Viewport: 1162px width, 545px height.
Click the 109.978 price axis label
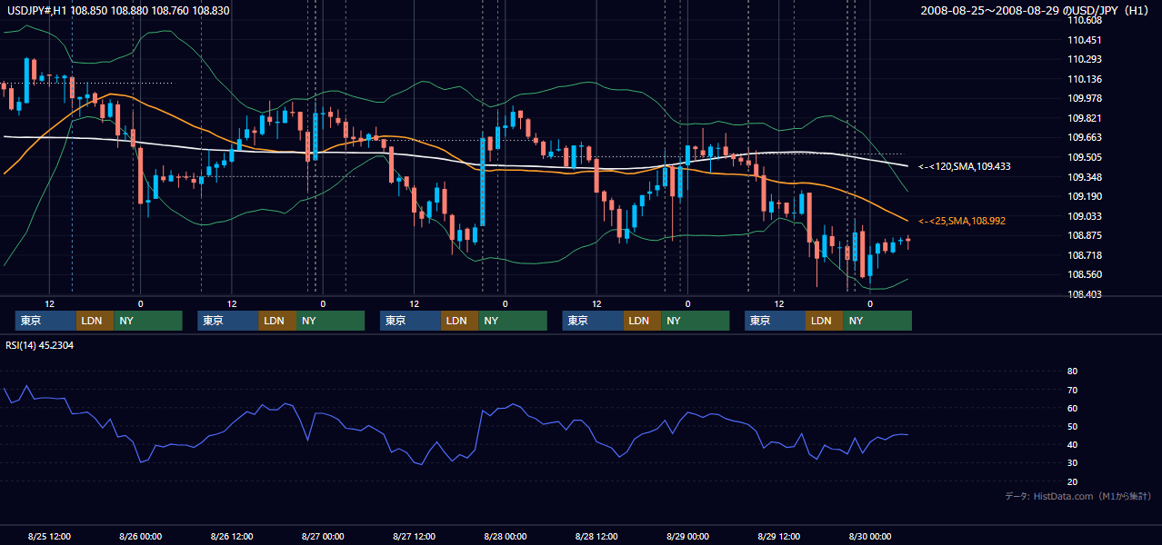point(1085,98)
